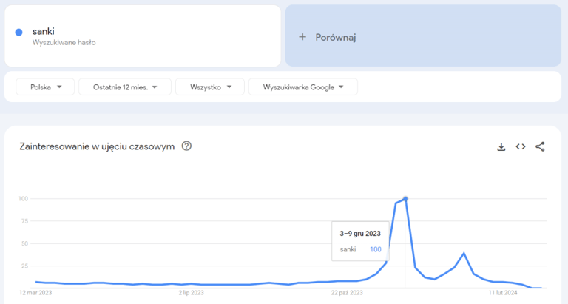Click the share icon on chart

pyautogui.click(x=540, y=146)
